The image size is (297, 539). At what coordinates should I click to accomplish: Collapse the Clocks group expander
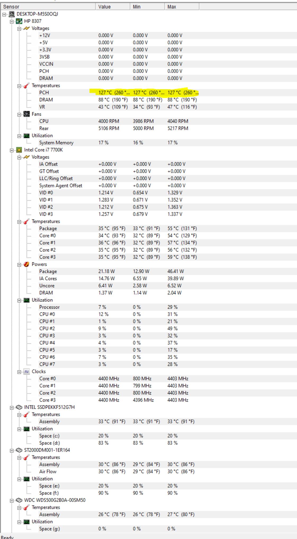click(x=19, y=372)
